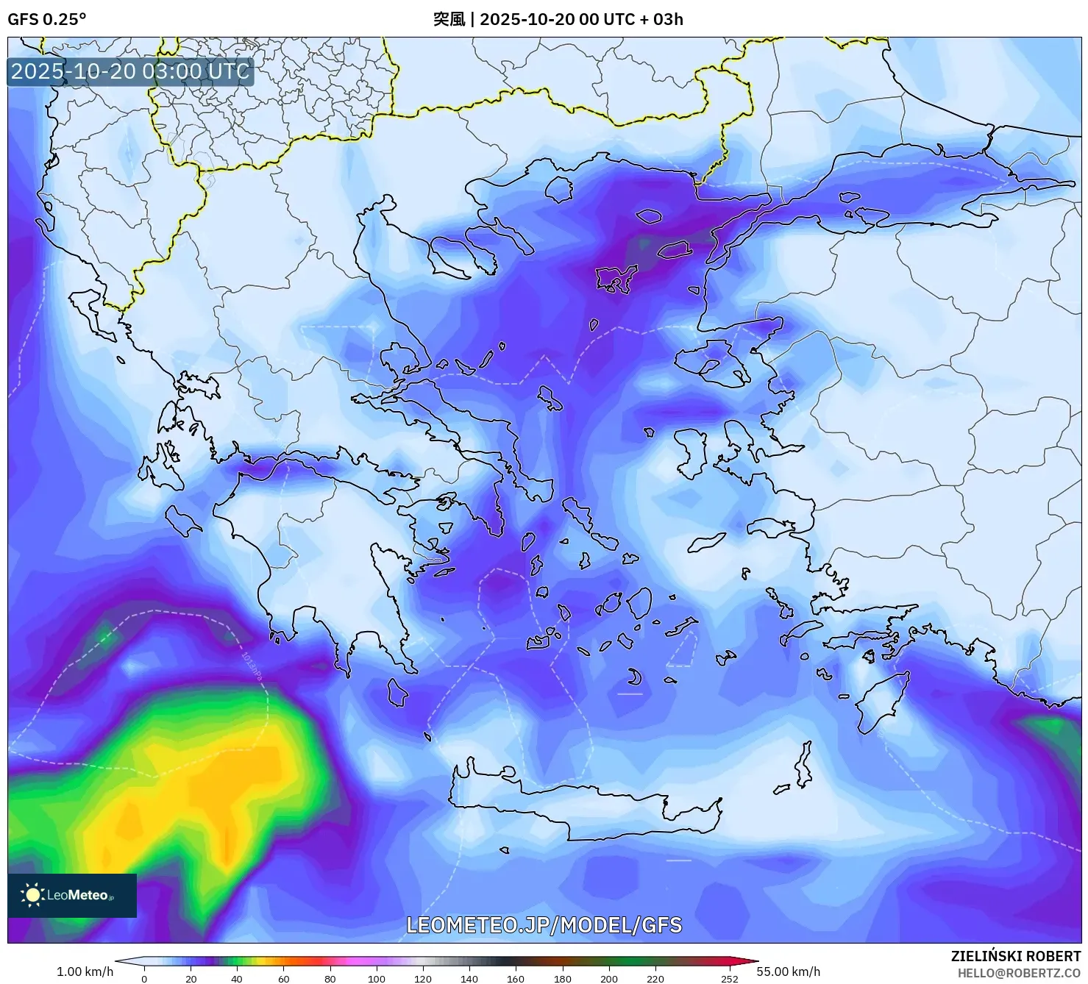
Task: Click the 2025-10-20 03:00 UTC timestamp badge
Action: pos(130,71)
